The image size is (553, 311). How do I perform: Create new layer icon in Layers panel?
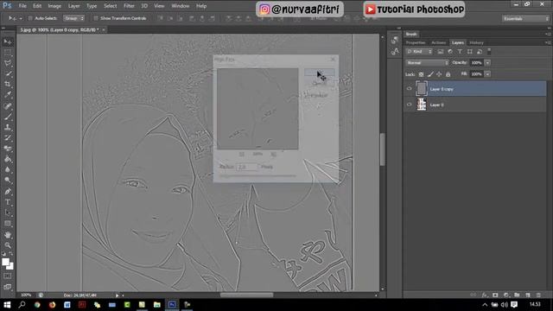tap(528, 295)
